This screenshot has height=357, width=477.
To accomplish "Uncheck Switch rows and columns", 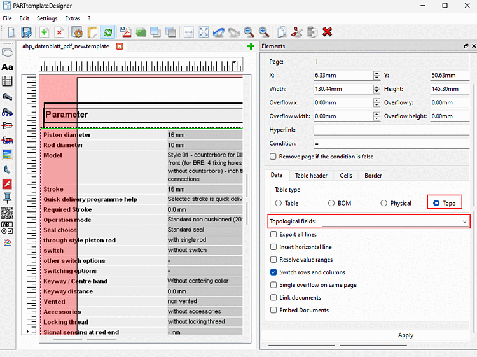I will (273, 272).
